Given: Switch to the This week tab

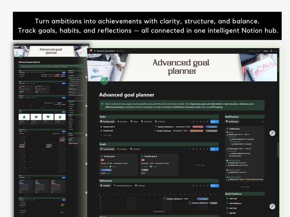Looking at the screenshot, I should click(146, 121).
